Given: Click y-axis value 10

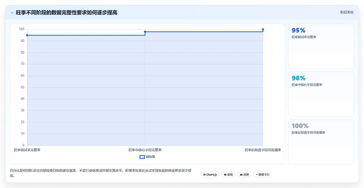Looking at the screenshot, I should click(x=22, y=134).
